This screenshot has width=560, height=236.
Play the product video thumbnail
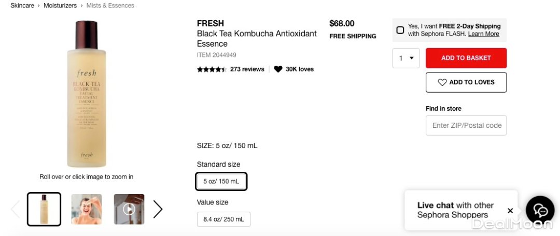click(129, 209)
